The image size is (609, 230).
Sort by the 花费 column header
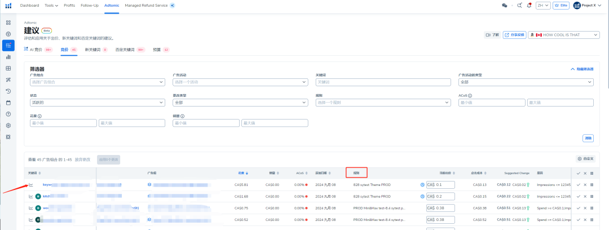click(x=243, y=173)
